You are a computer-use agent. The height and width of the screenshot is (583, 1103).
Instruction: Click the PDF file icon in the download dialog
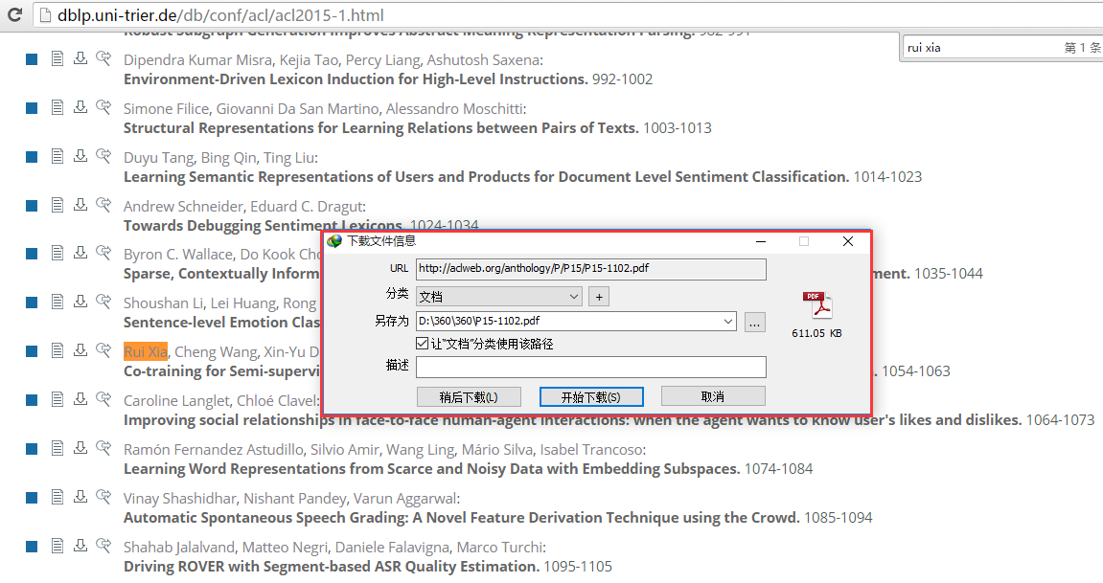click(x=816, y=305)
